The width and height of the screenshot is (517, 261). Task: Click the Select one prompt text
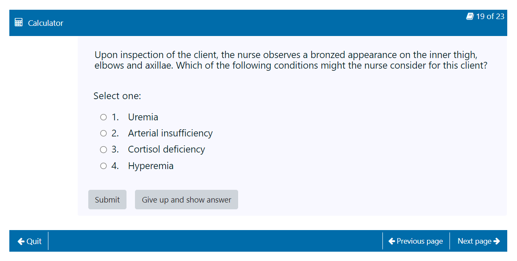[x=117, y=96]
